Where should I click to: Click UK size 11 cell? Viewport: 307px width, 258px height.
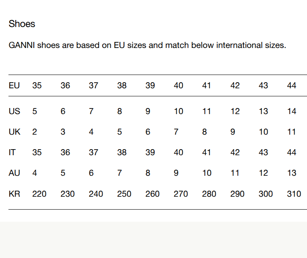coord(292,132)
